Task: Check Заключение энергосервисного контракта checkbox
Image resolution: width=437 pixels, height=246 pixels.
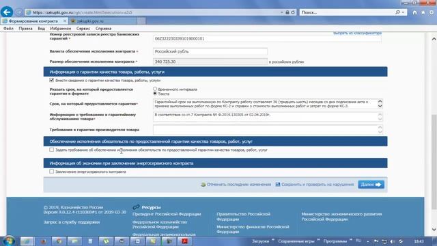Action: click(52, 172)
